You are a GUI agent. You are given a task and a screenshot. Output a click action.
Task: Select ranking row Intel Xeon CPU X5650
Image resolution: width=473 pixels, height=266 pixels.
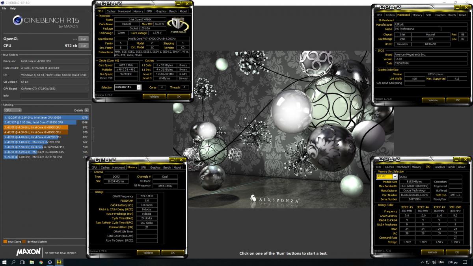tap(46, 117)
